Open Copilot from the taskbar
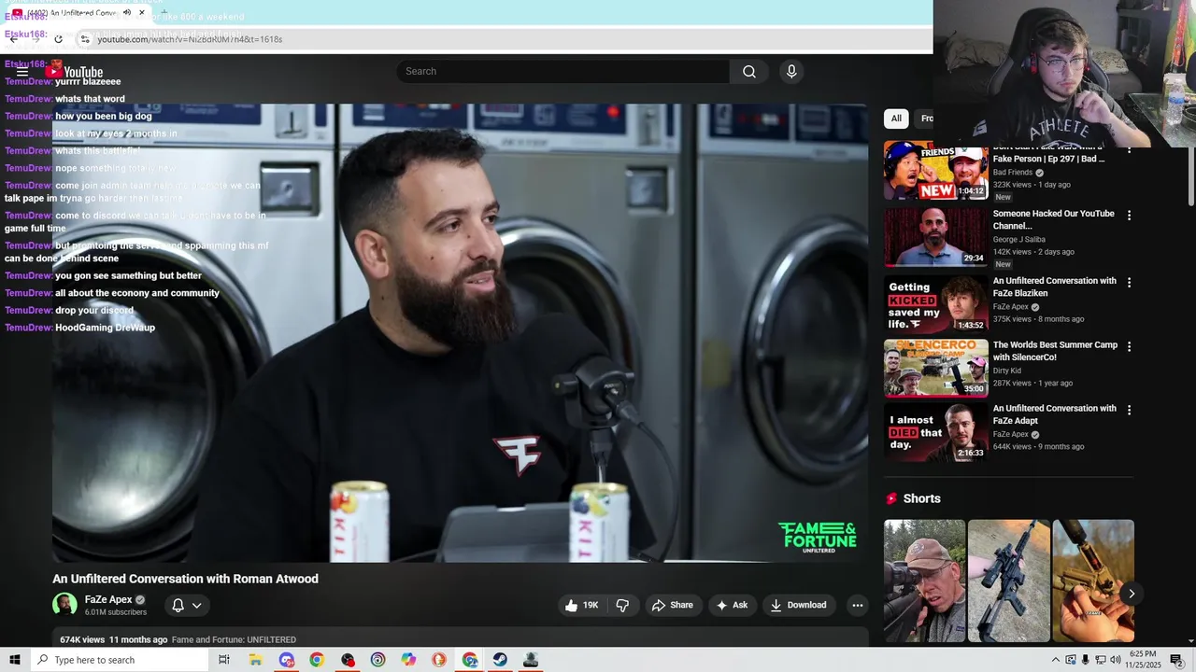 pos(408,660)
